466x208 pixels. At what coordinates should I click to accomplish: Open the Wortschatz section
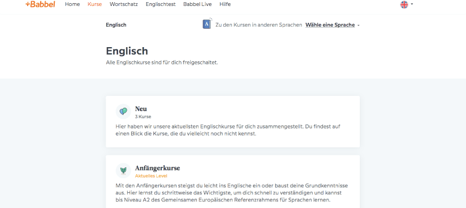pyautogui.click(x=124, y=4)
